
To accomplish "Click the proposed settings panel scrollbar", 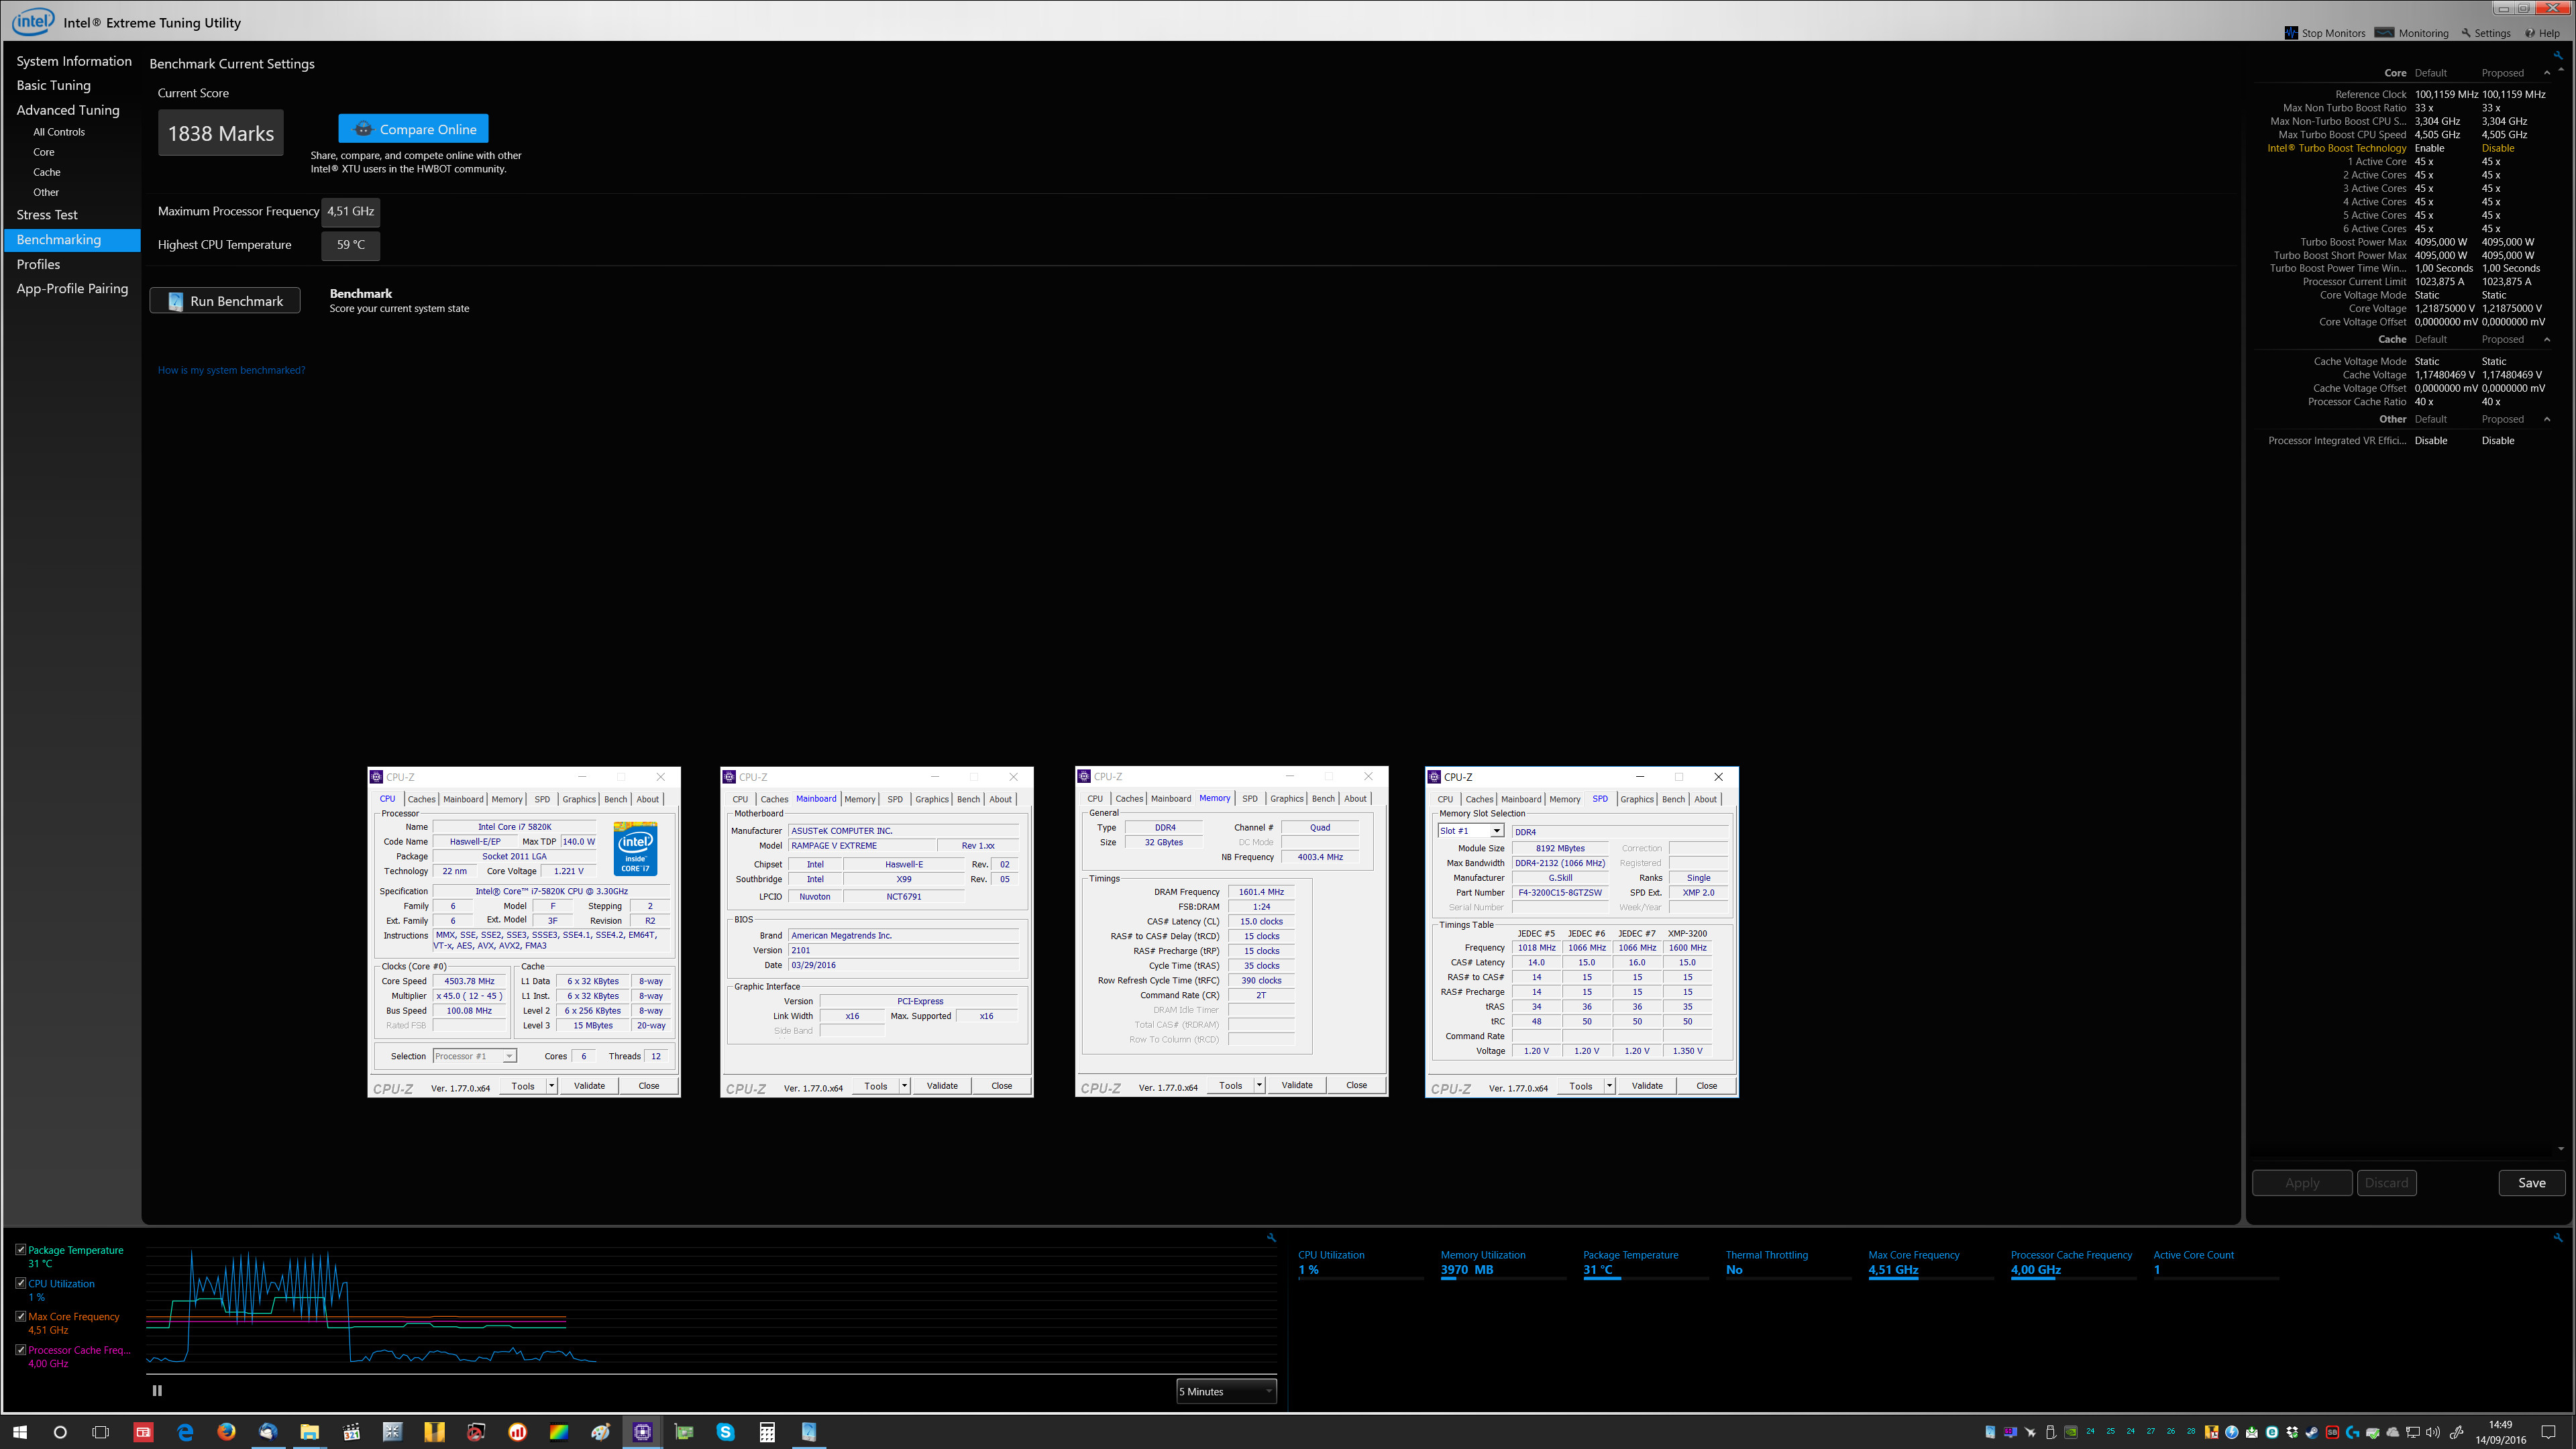I will point(2560,610).
